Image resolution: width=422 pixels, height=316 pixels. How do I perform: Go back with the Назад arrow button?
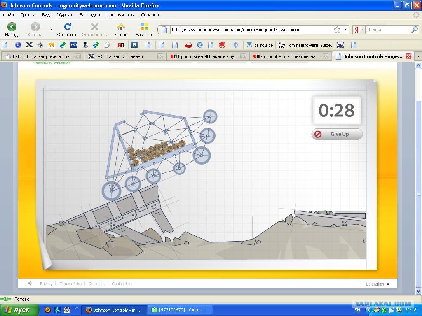(x=12, y=30)
